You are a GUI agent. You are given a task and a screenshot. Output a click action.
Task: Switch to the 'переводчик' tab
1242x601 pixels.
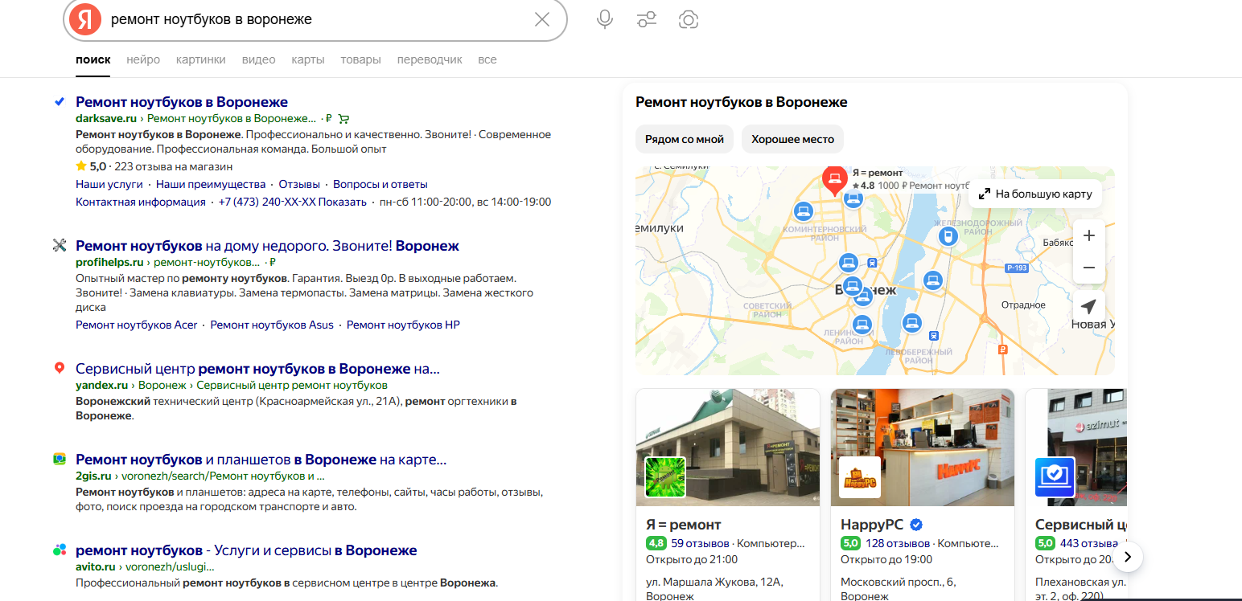pyautogui.click(x=430, y=59)
